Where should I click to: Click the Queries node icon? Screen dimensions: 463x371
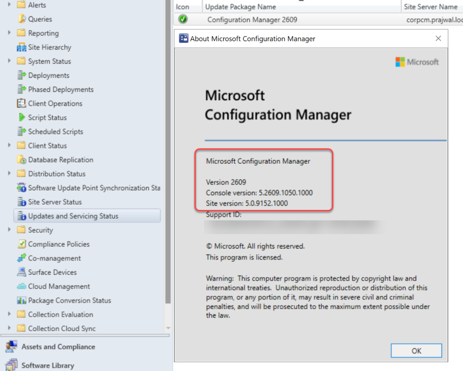point(22,19)
